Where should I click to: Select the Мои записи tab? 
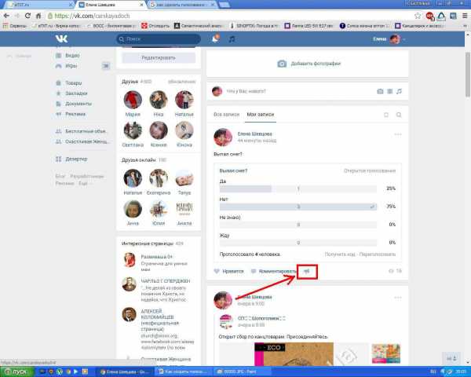[260, 114]
